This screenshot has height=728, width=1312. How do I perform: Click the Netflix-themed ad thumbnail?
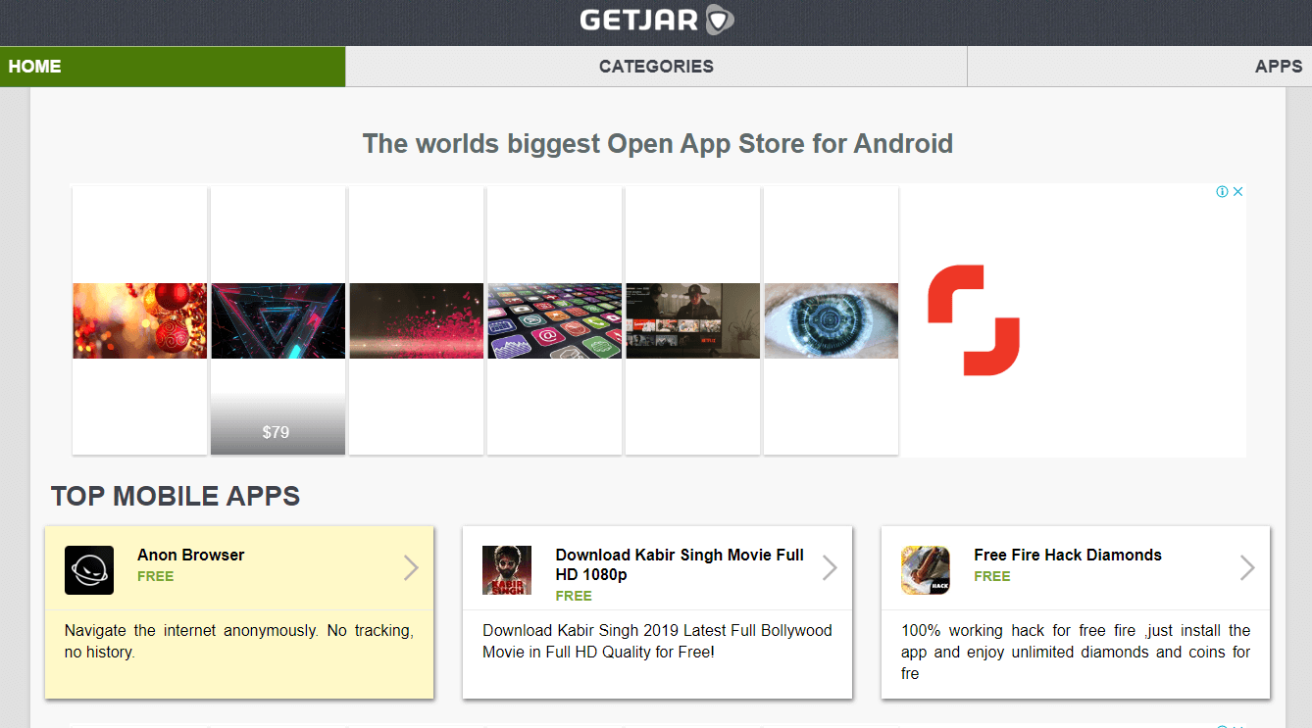click(x=692, y=320)
